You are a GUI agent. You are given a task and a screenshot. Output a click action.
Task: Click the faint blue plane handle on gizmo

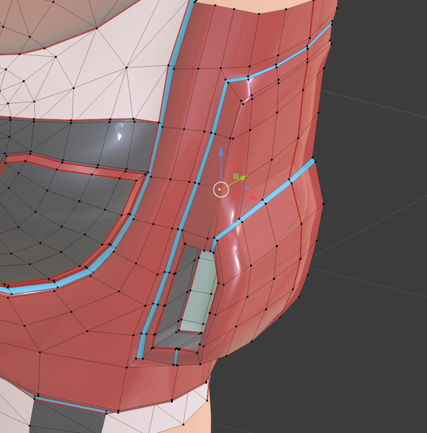246,188
